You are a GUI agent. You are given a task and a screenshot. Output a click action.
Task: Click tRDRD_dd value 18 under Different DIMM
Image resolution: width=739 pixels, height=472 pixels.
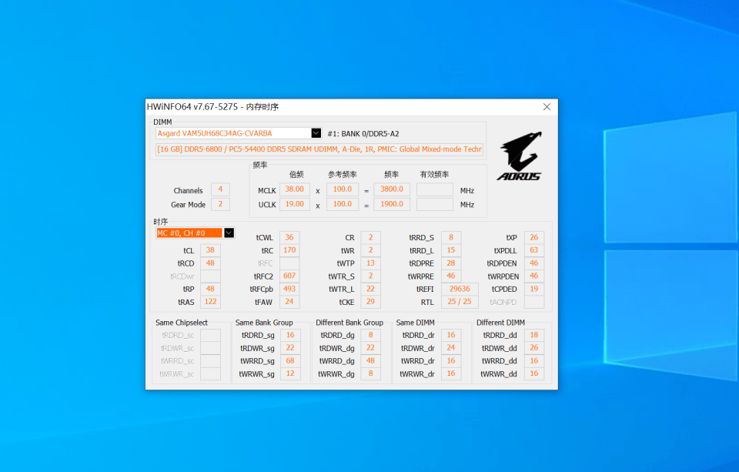(x=534, y=335)
